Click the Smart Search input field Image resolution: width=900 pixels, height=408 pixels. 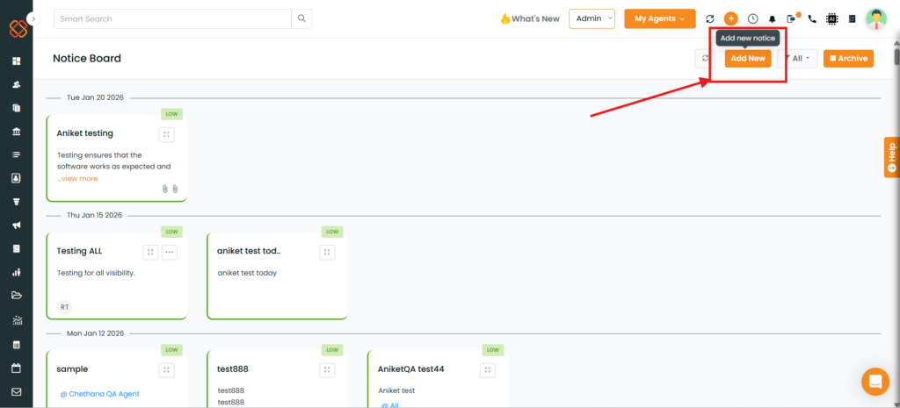[x=171, y=18]
